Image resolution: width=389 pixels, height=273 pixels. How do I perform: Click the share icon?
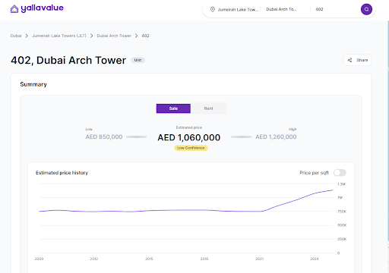point(349,60)
